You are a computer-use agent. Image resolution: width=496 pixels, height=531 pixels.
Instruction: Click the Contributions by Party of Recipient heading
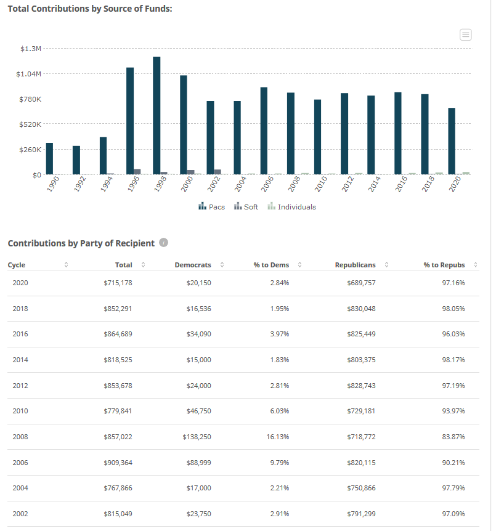(81, 243)
